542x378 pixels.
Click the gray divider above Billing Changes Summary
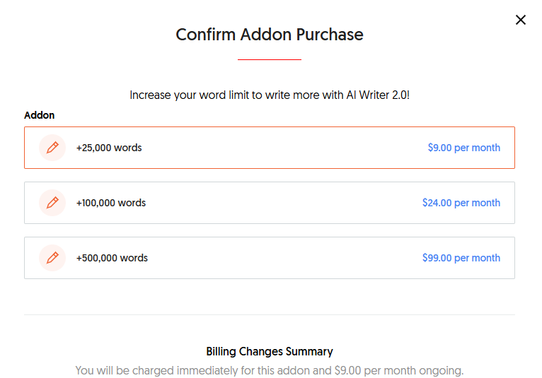tap(270, 314)
